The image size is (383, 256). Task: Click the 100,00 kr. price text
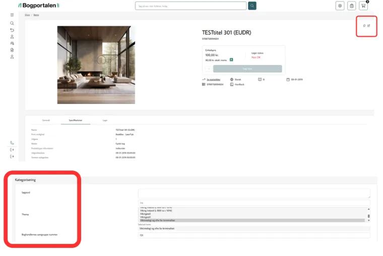point(212,55)
